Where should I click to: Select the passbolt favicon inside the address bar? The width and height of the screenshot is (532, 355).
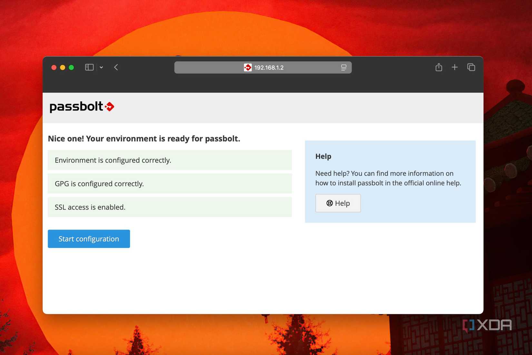pyautogui.click(x=248, y=67)
